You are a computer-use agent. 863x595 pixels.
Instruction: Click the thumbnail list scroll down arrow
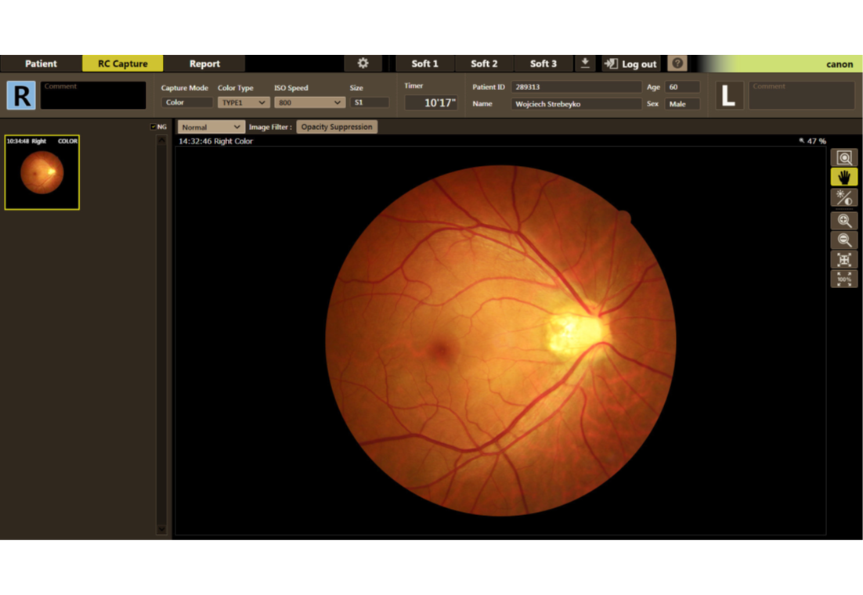coord(161,529)
